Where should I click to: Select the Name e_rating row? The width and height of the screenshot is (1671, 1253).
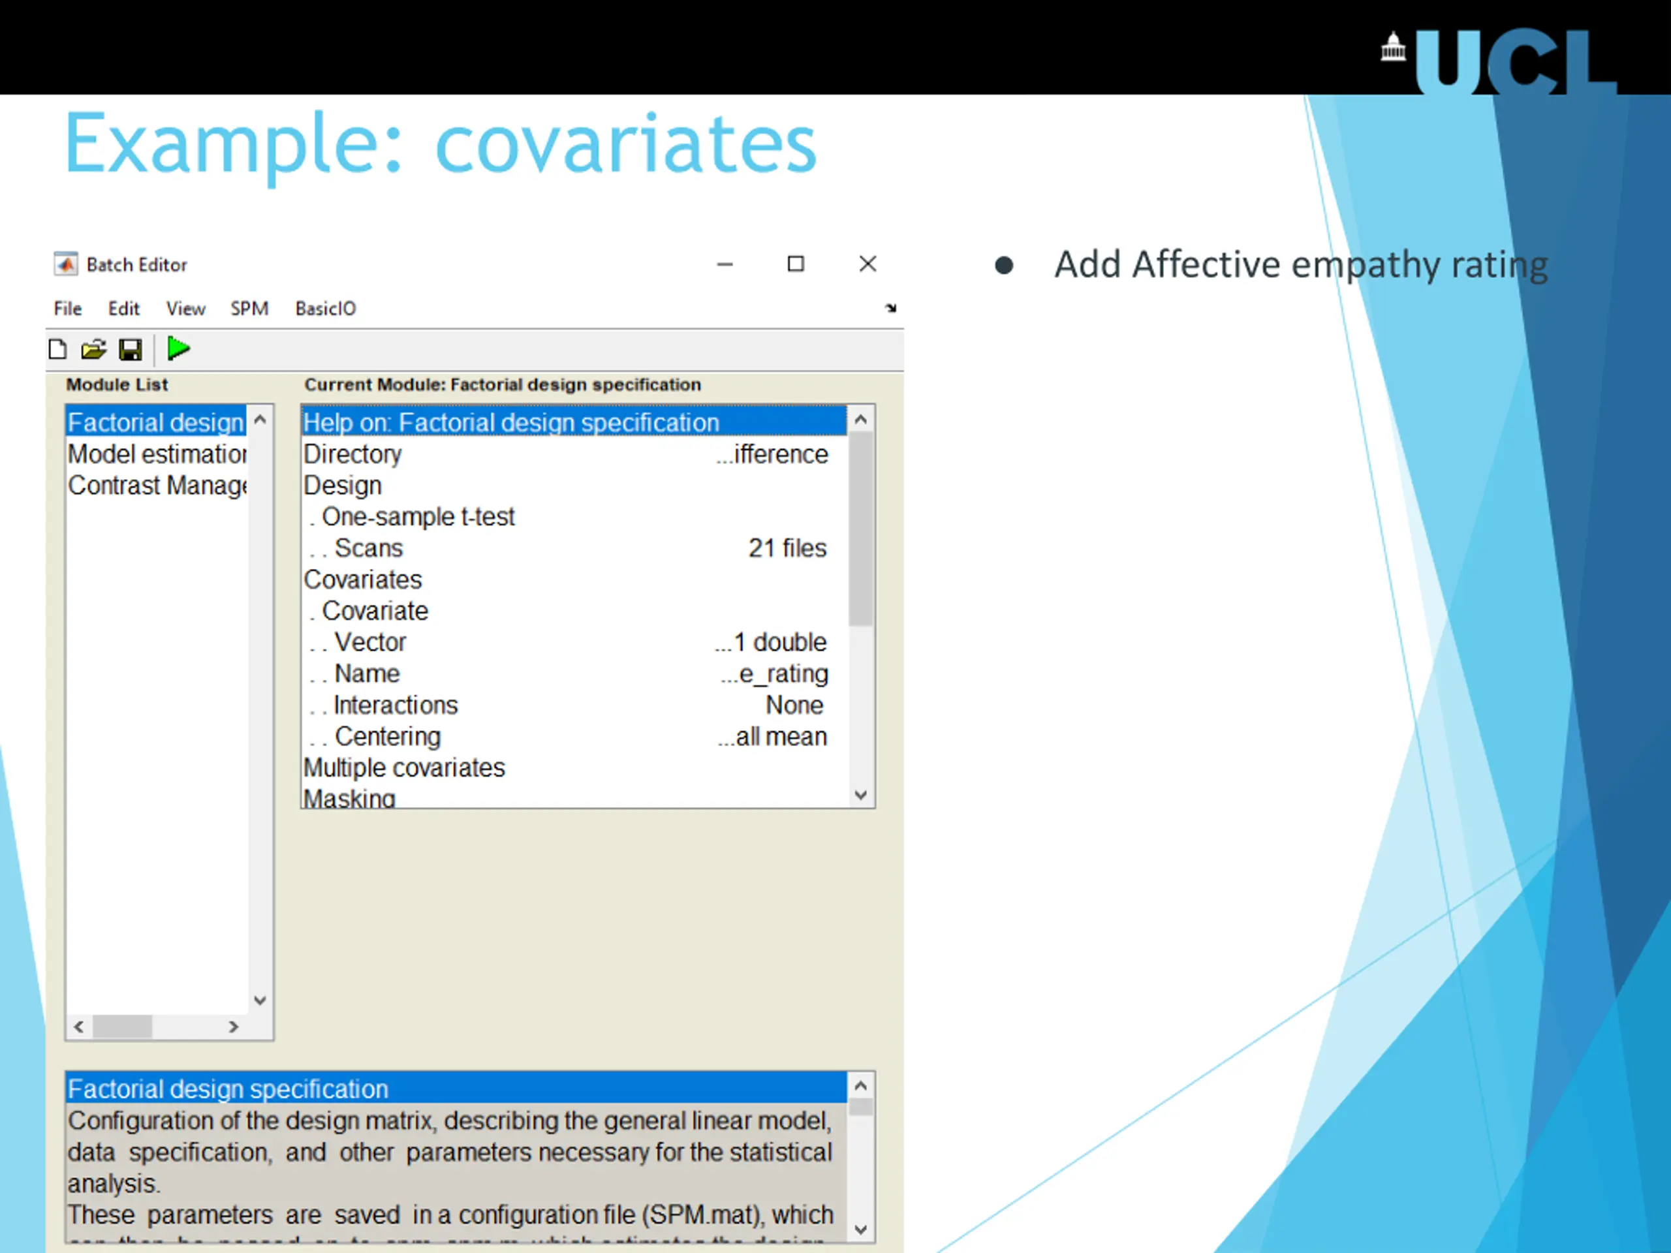574,673
